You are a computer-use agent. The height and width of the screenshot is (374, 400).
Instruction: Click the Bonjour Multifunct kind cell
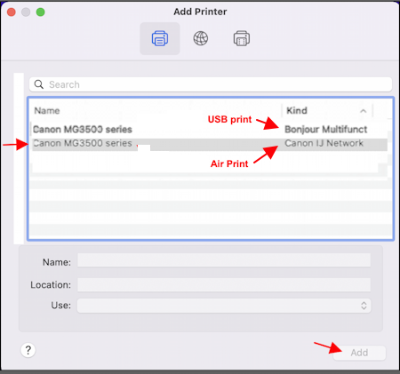[325, 130]
